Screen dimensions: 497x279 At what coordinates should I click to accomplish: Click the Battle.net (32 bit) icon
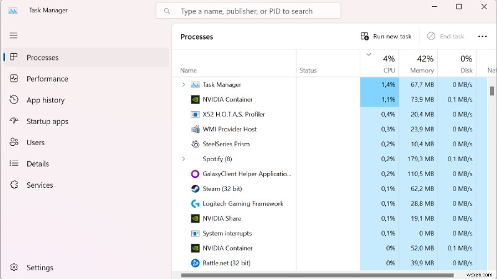[x=195, y=263]
